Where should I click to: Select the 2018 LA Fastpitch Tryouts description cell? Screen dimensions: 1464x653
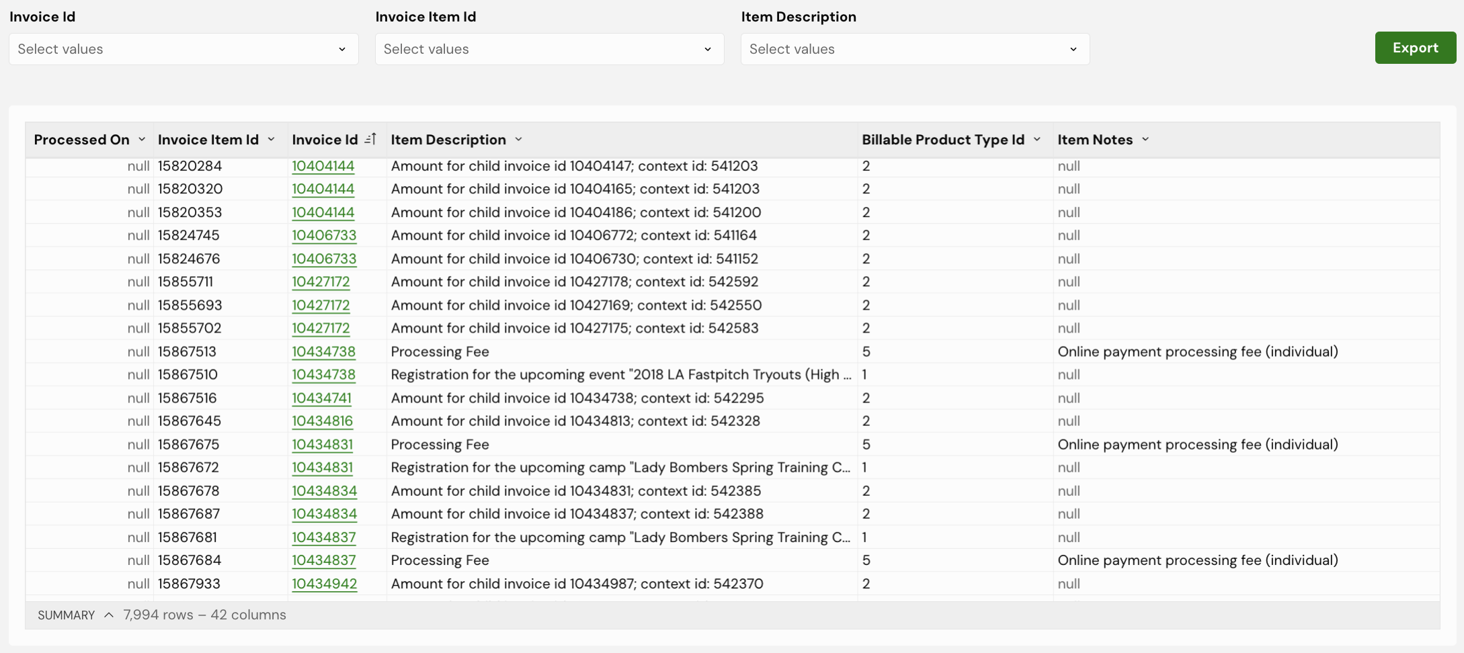[620, 374]
